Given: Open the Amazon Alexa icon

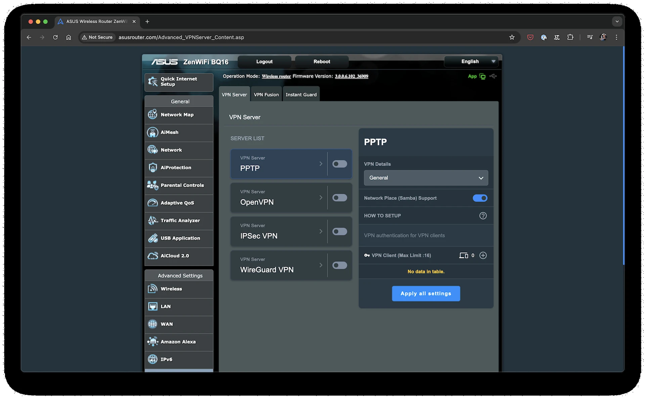Looking at the screenshot, I should (153, 342).
